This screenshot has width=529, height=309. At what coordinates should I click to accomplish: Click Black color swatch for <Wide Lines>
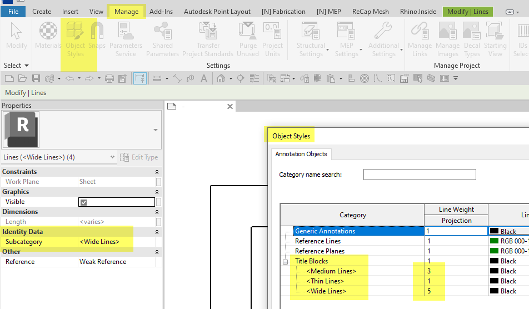click(494, 291)
